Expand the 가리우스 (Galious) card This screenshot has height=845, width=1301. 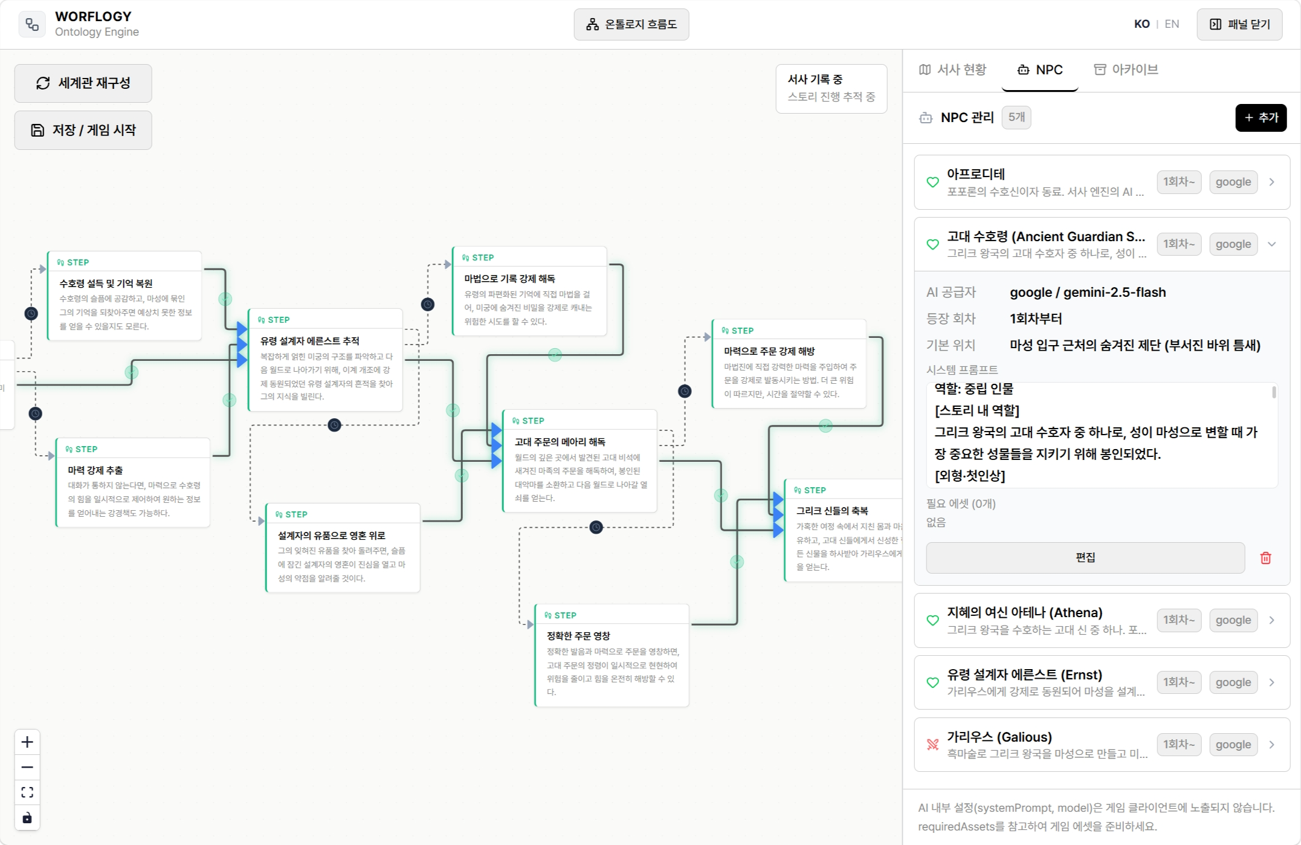coord(1102,745)
